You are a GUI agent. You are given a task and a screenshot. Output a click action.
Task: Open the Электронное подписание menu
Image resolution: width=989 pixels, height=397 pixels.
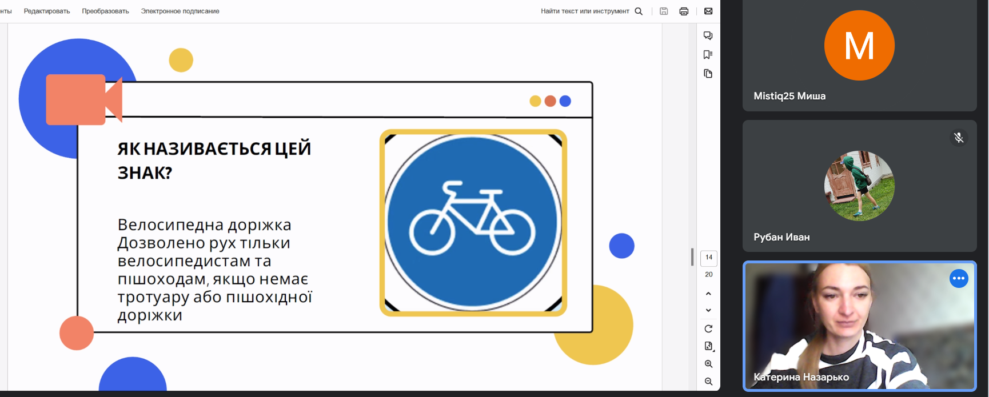180,11
